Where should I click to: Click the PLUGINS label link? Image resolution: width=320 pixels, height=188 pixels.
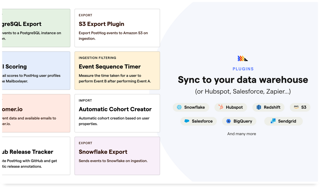[243, 69]
